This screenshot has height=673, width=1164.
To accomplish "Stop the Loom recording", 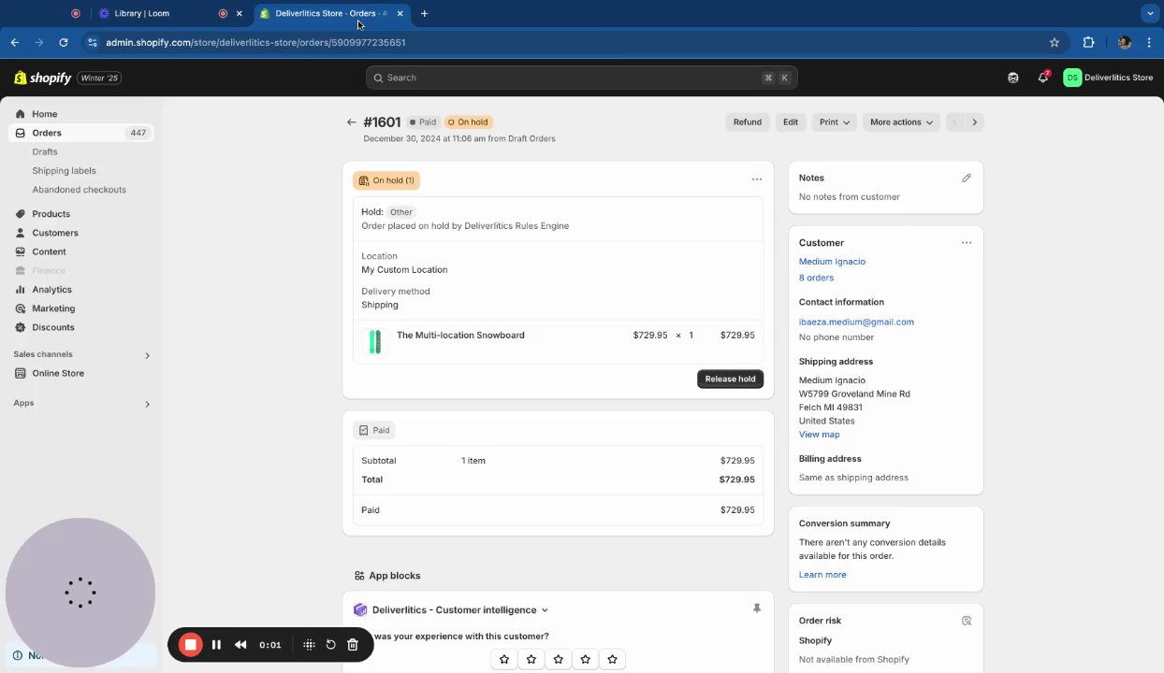I will (x=190, y=645).
